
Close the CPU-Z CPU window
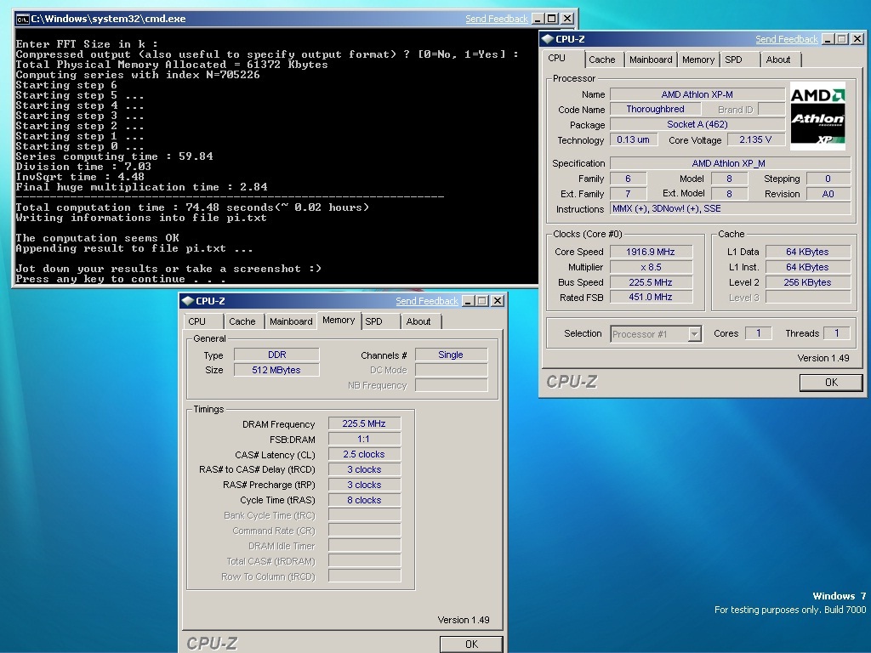(857, 39)
